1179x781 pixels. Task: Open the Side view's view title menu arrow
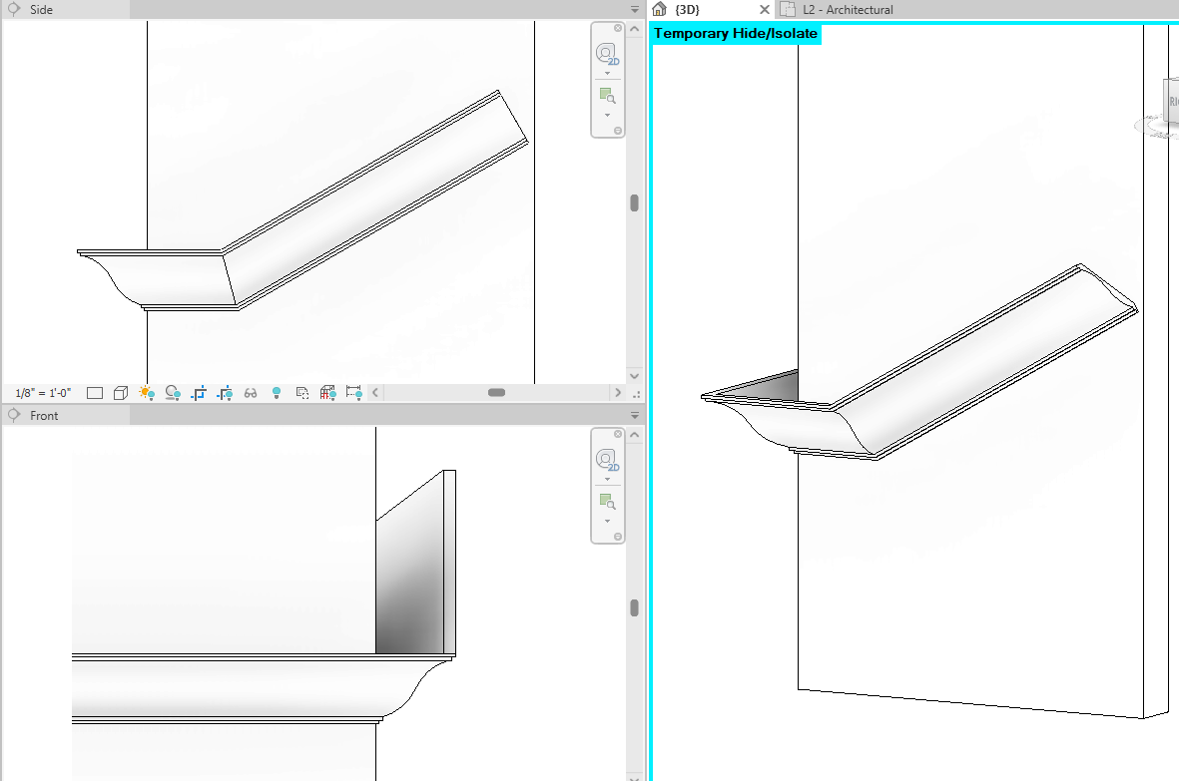[635, 9]
